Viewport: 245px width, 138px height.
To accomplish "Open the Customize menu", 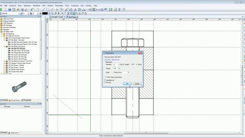I will 75,6.
